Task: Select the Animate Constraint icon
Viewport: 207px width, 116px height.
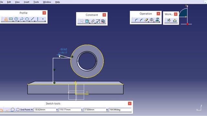Action: [98, 21]
